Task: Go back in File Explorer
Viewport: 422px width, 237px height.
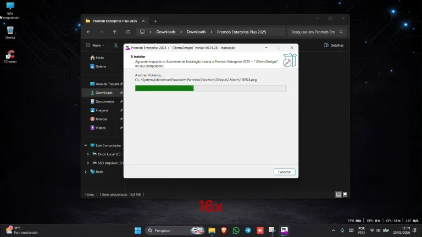Action: tap(88, 32)
